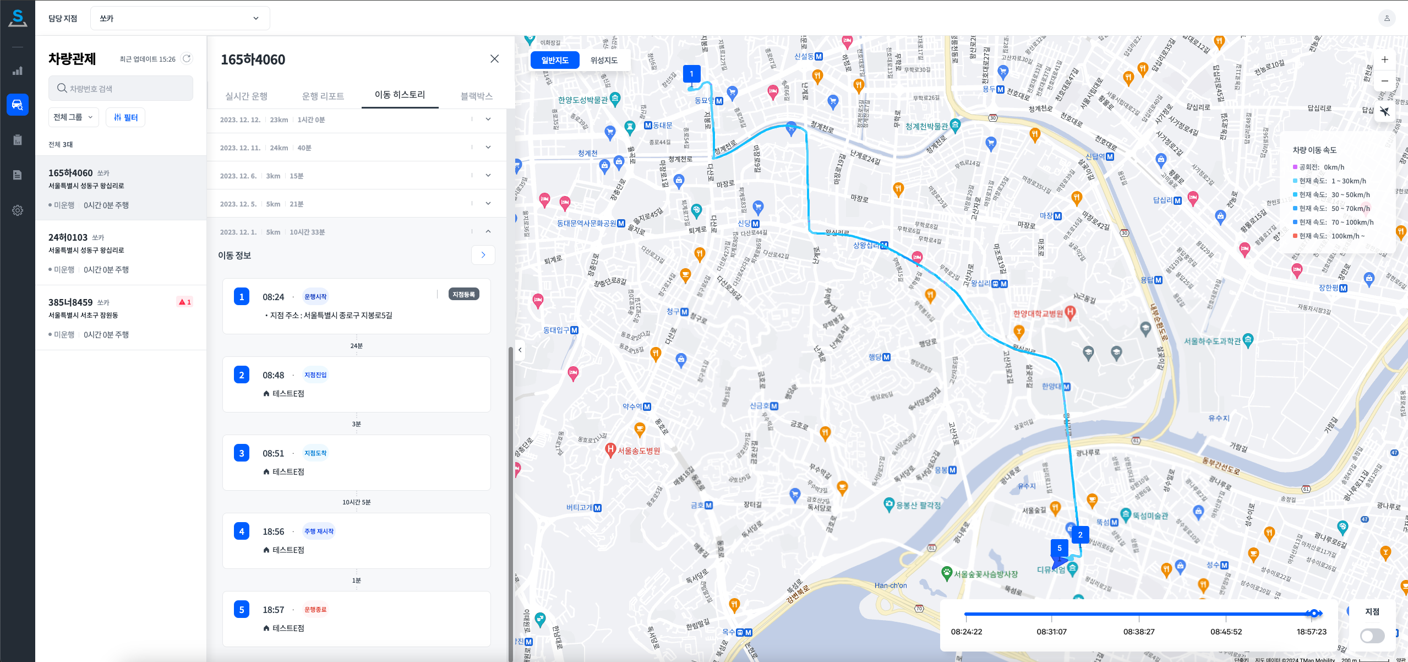
Task: Open the clipboard report sidebar page
Action: click(x=18, y=140)
